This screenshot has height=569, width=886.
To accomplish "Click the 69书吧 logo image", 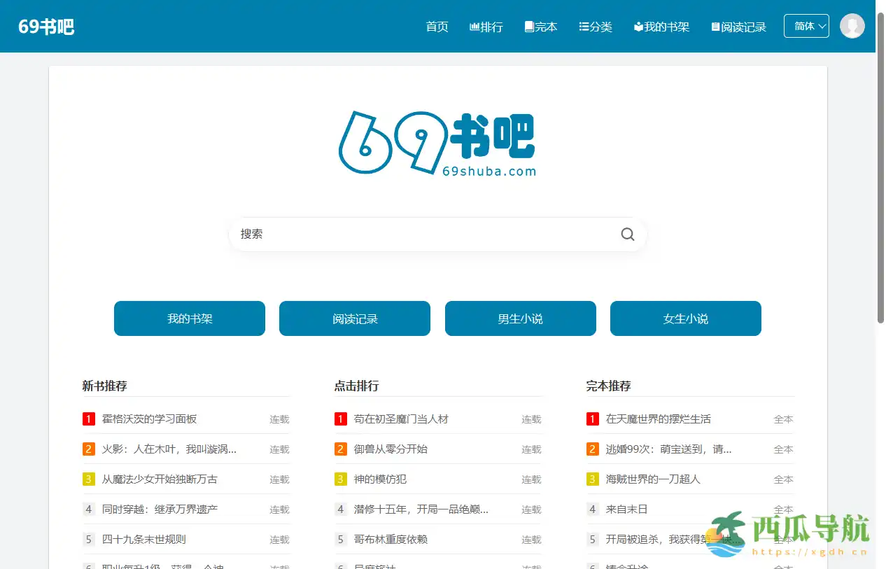I will pos(437,143).
